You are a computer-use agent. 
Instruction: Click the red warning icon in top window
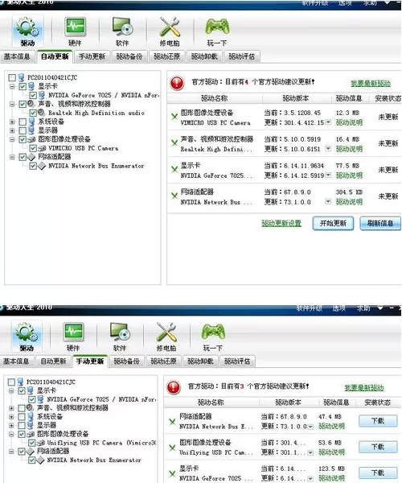tap(177, 83)
